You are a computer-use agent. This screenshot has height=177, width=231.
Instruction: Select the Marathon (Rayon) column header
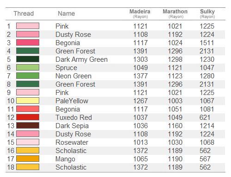click(175, 14)
